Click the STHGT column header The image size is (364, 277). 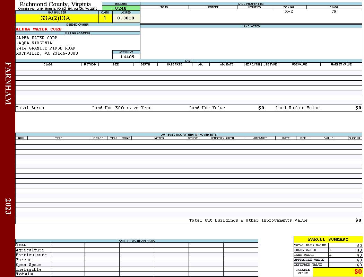pyautogui.click(x=193, y=138)
